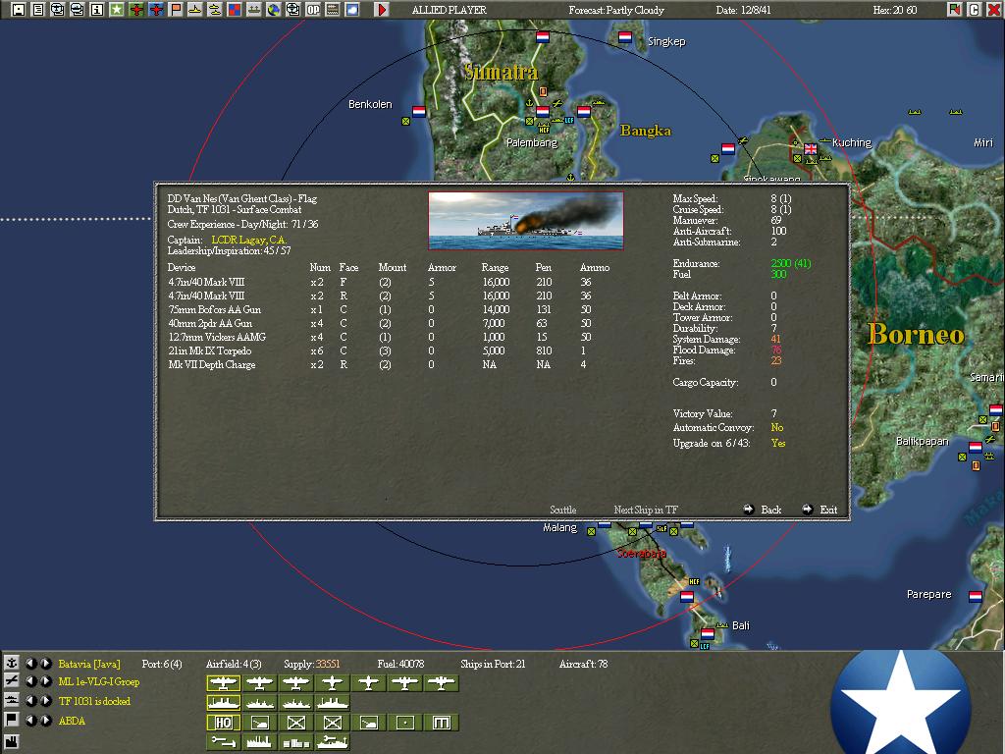Click red airplane icon on green background
This screenshot has width=1005, height=754.
pyautogui.click(x=135, y=10)
